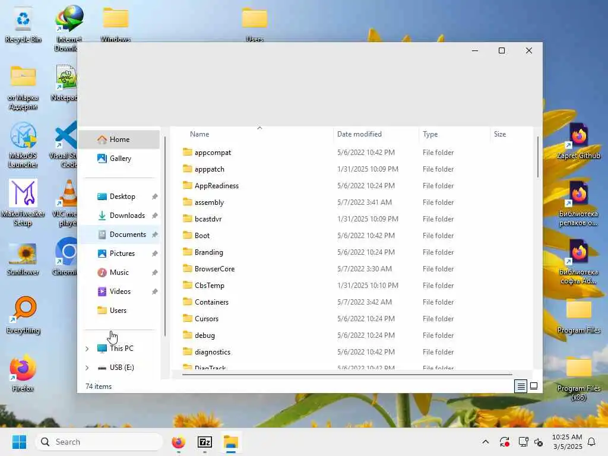Open the notifications bell in the tray

click(591, 442)
